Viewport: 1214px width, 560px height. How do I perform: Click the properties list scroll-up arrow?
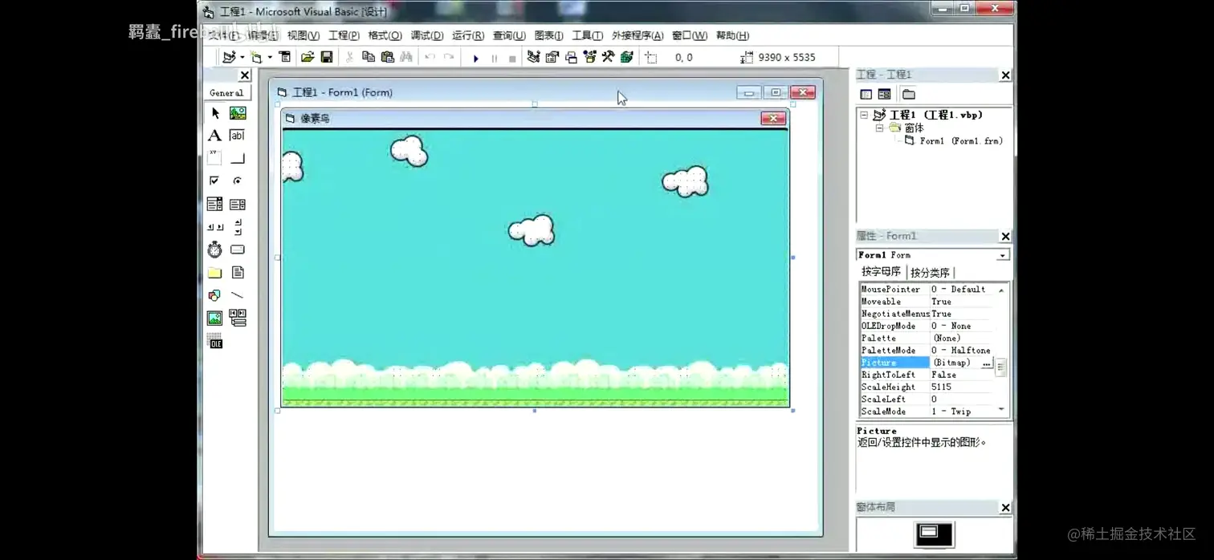click(1001, 290)
